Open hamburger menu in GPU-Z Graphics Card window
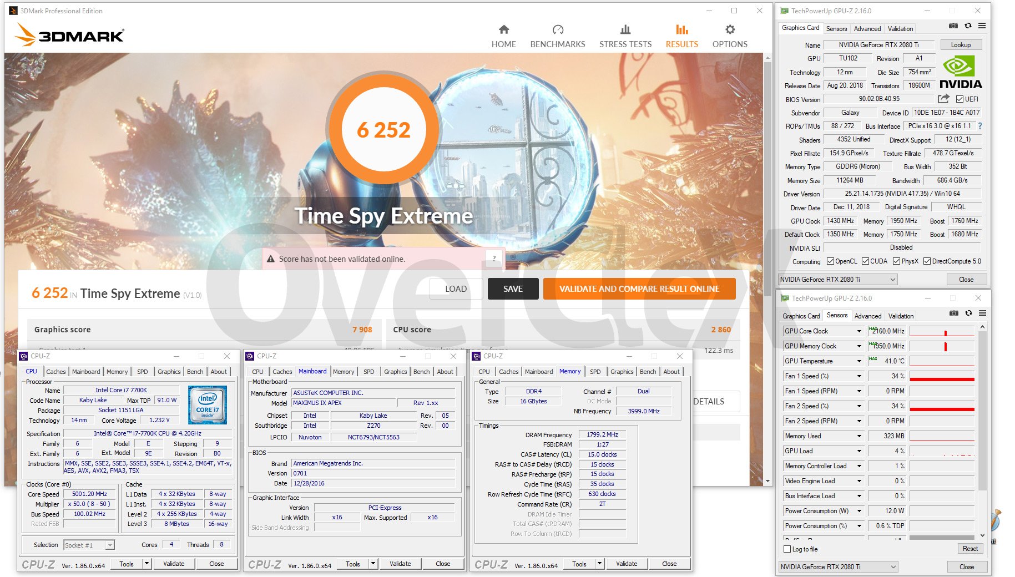 (982, 26)
